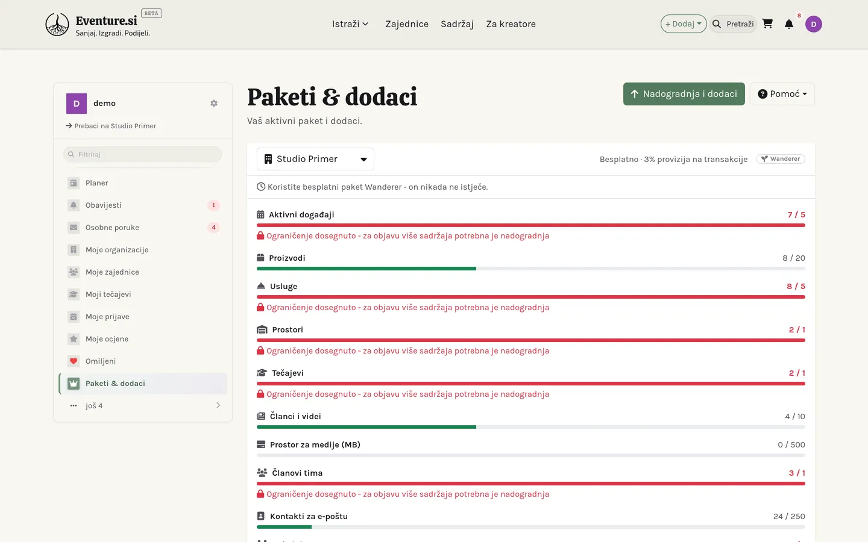The image size is (868, 542).
Task: Expand the Istraži dropdown menu
Action: coord(350,24)
